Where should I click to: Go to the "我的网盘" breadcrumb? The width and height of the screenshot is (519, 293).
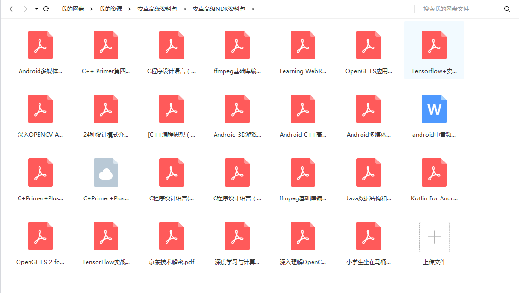click(72, 9)
